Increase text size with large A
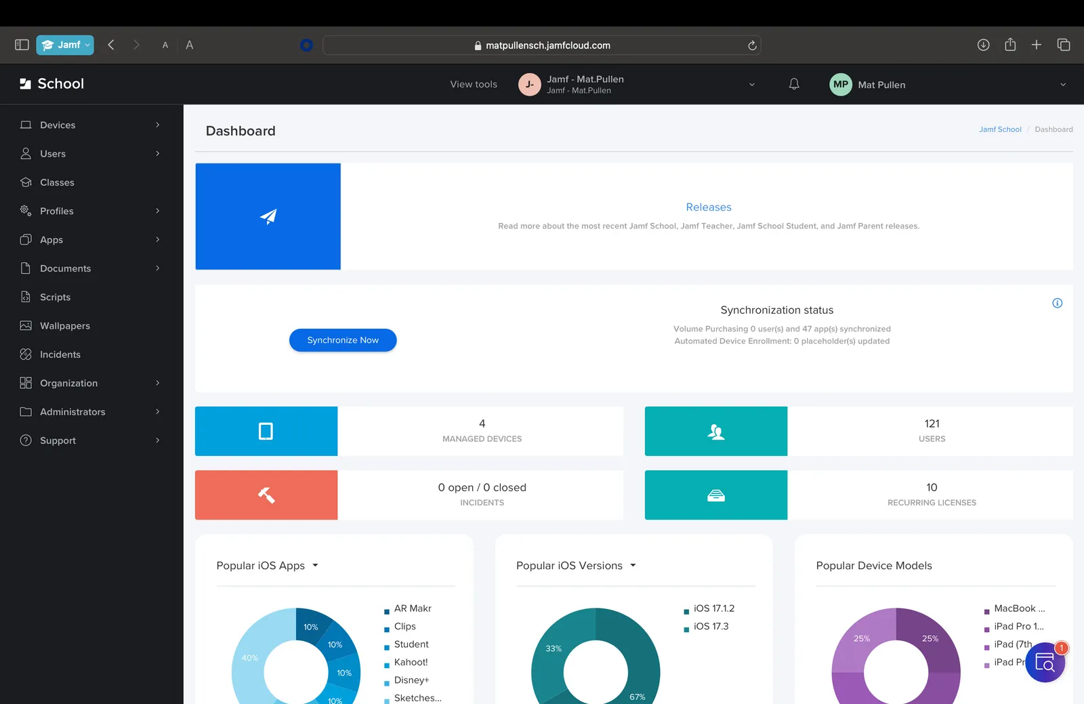Viewport: 1084px width, 704px height. click(190, 45)
